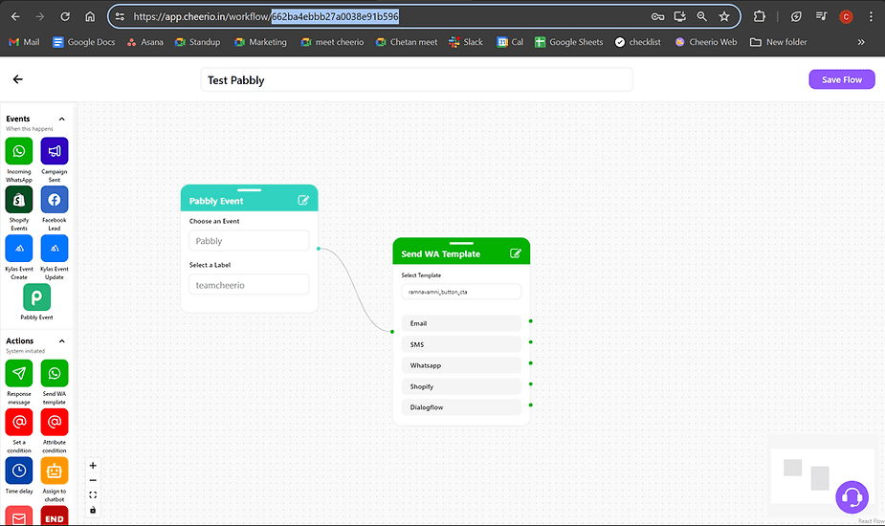Open the Google Sheets bookmark
The width and height of the screenshot is (885, 526).
point(568,42)
